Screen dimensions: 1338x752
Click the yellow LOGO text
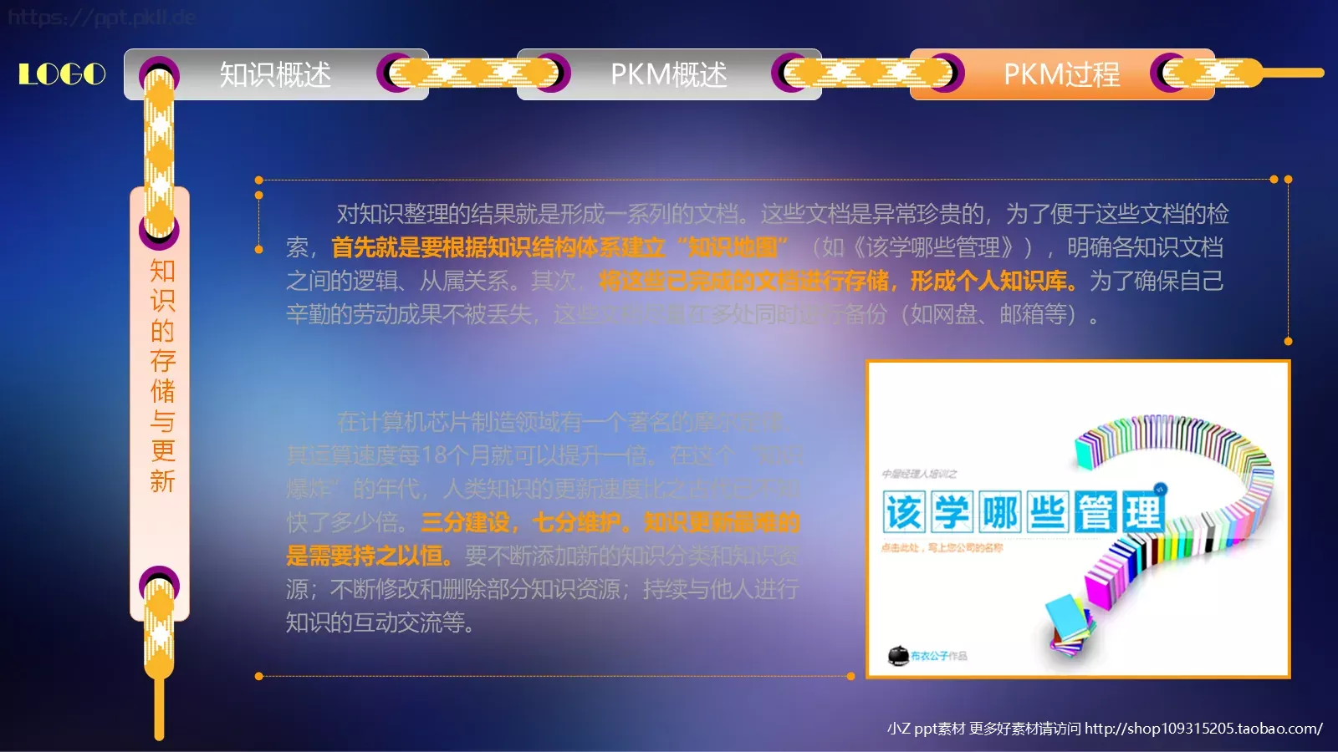tap(62, 74)
